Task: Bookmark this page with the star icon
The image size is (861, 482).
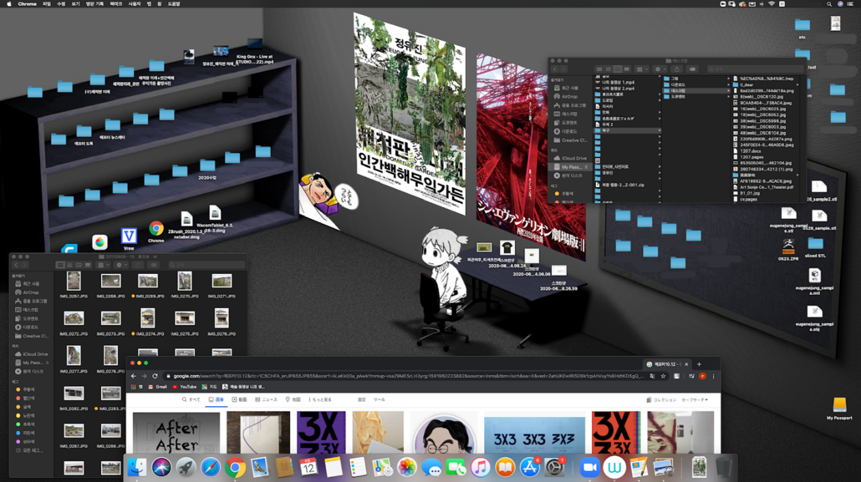Action: click(x=663, y=376)
